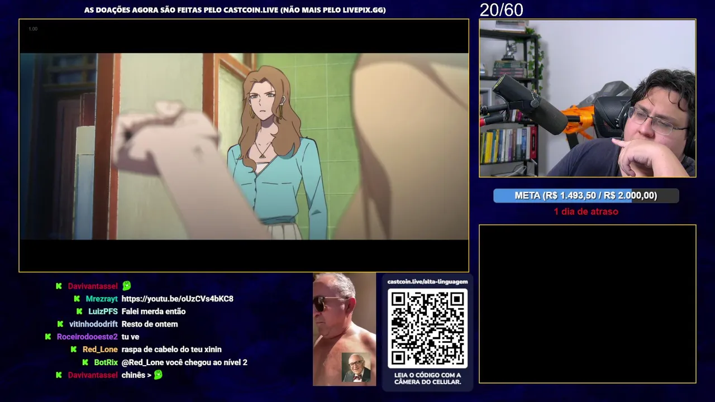Screen dimensions: 715x402
Task: Click the META donation progress bar
Action: 586,195
